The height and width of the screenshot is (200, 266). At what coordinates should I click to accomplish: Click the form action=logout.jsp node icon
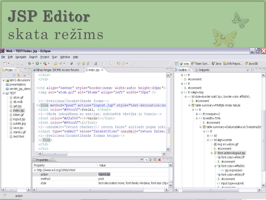[x=215, y=153]
